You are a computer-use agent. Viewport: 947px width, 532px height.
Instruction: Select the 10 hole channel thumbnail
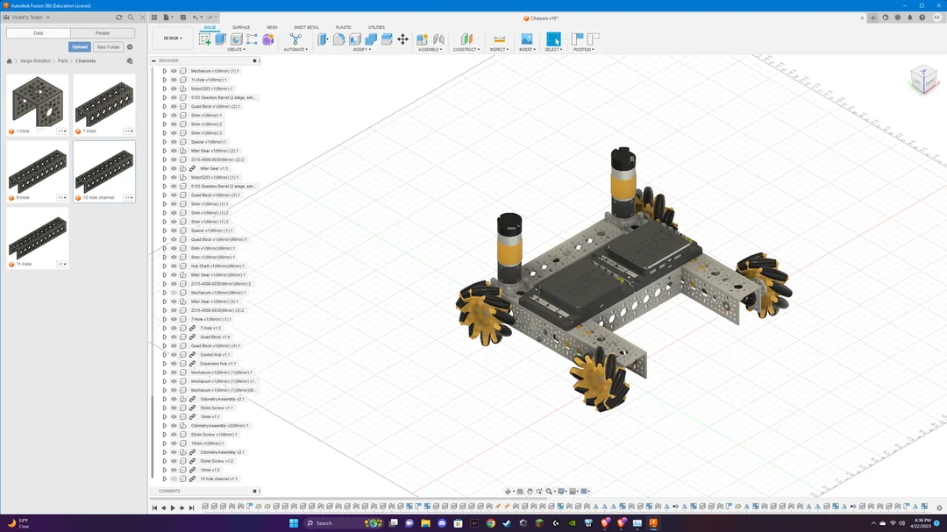(104, 169)
